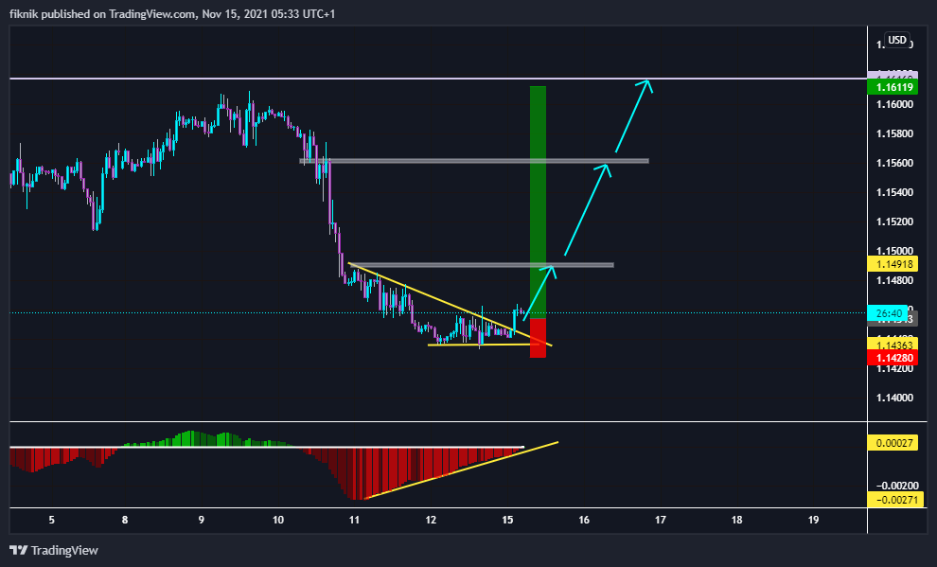This screenshot has height=567, width=937.
Task: Select the white horizontal line near 1.16119
Action: pyautogui.click(x=438, y=79)
